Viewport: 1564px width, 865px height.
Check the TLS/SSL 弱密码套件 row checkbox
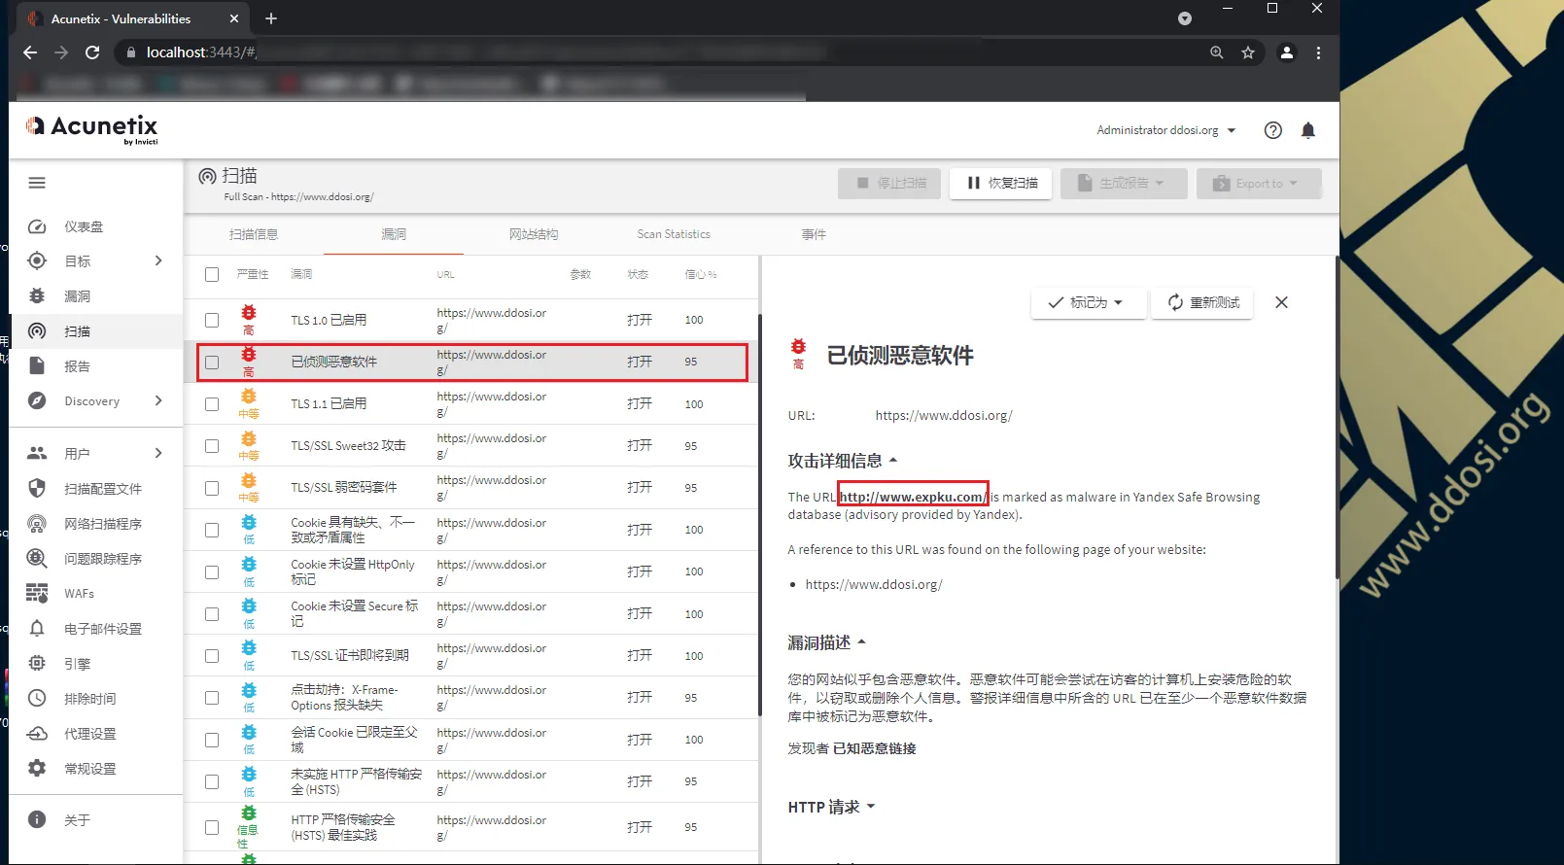click(212, 488)
